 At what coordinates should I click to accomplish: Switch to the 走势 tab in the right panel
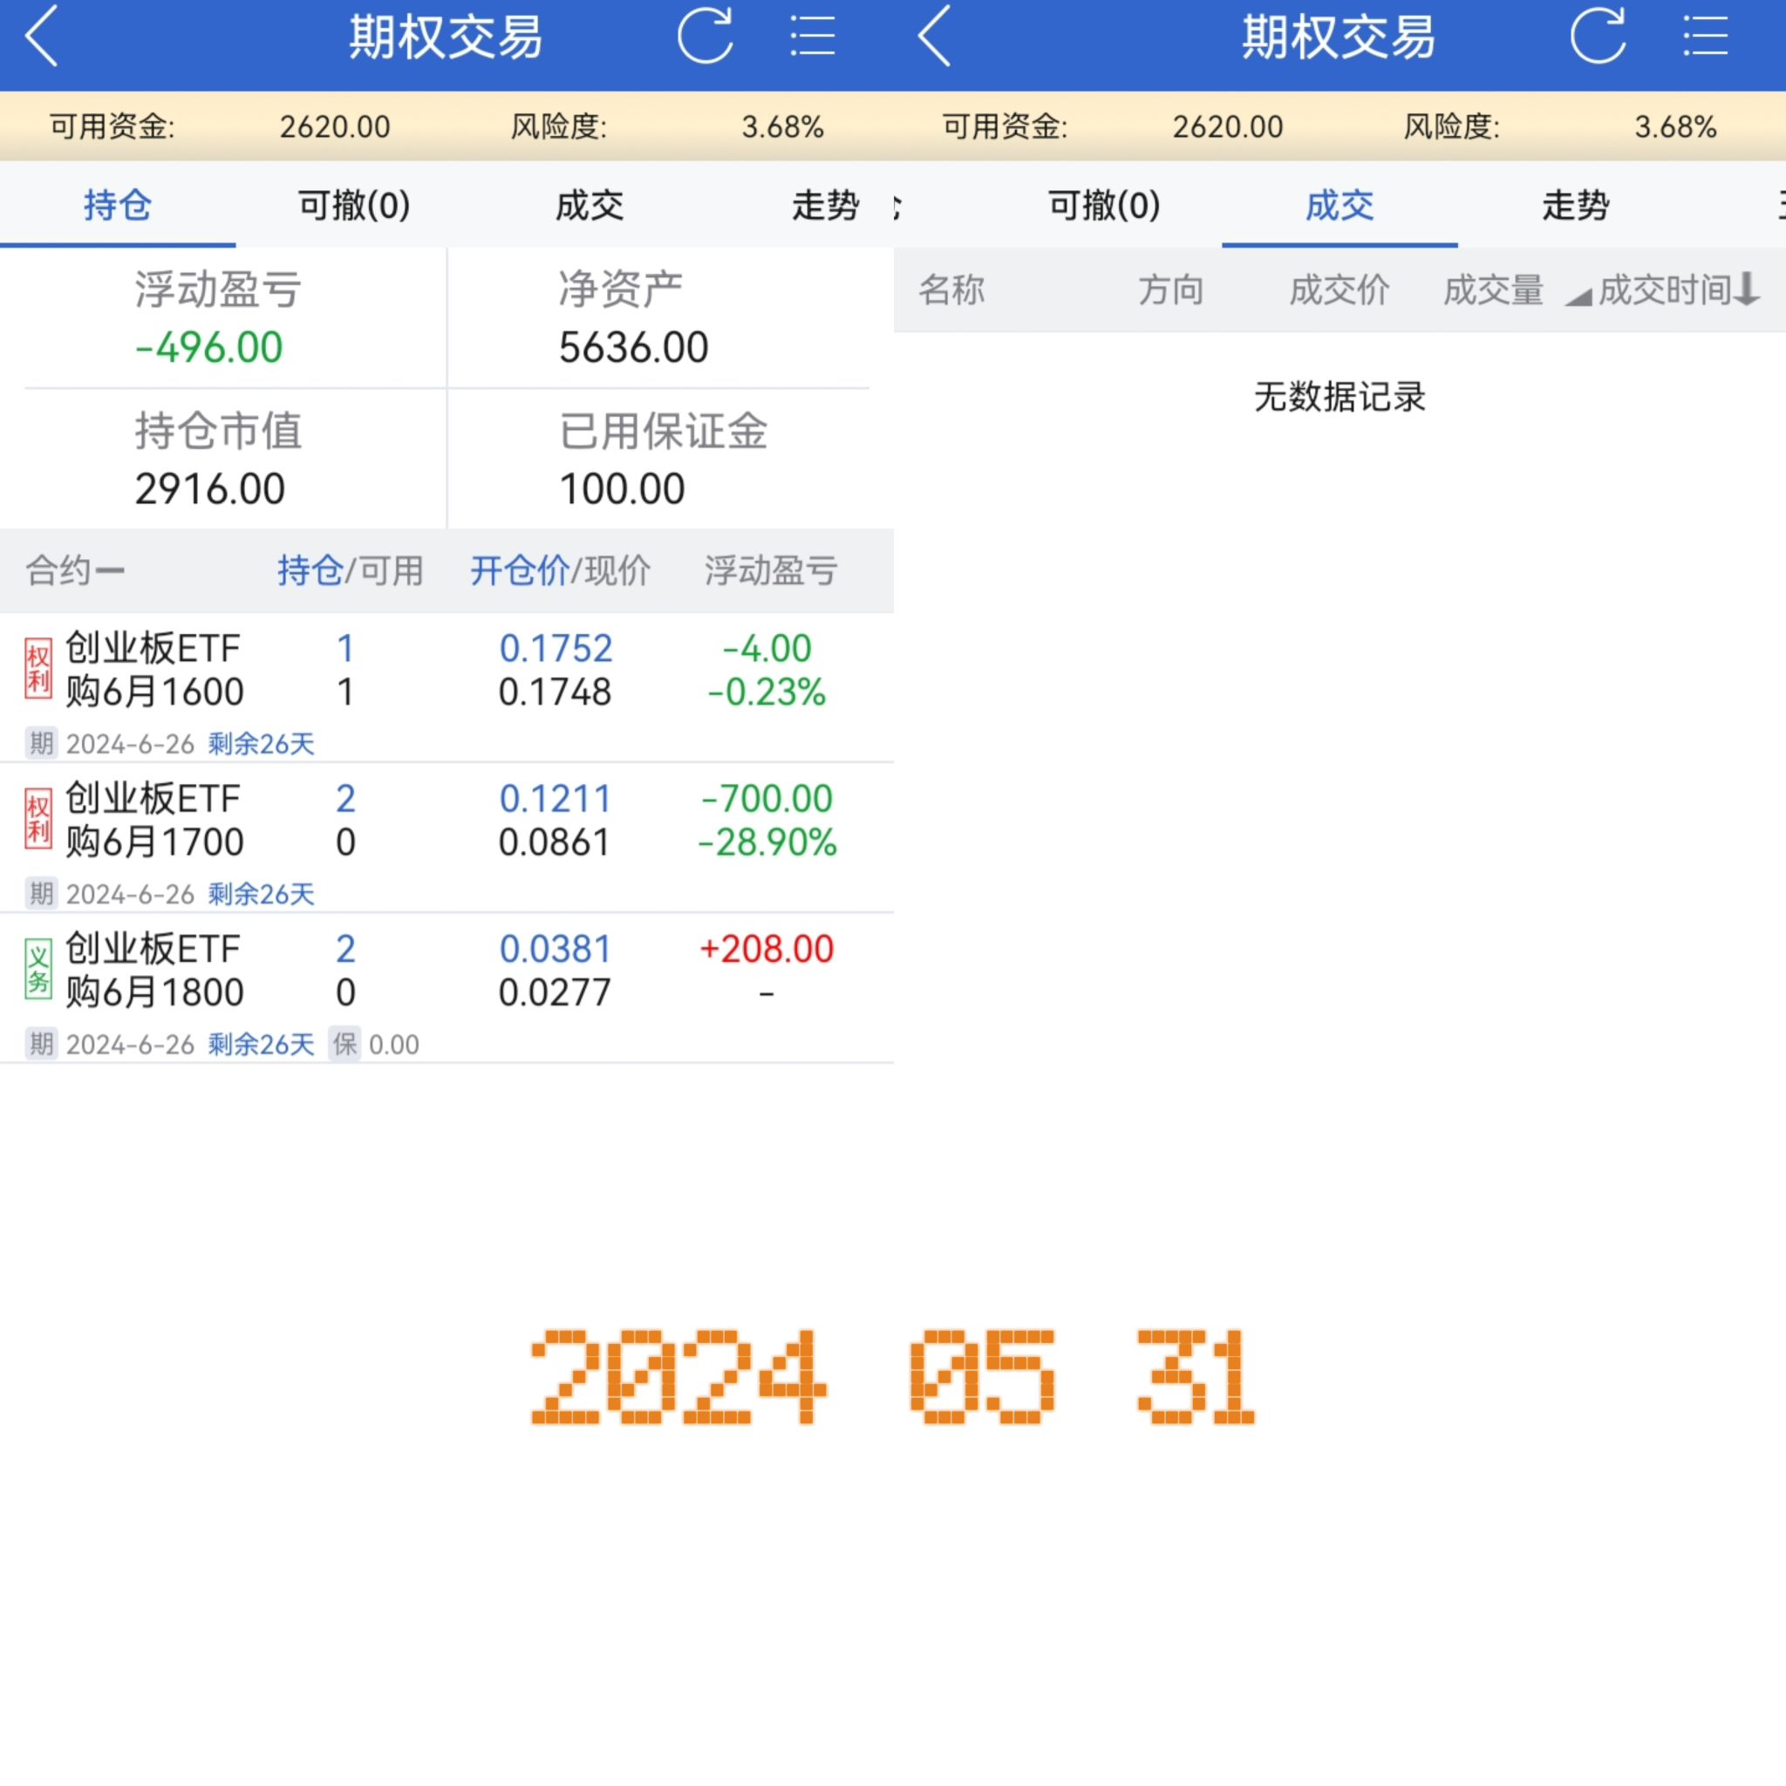(x=1575, y=204)
